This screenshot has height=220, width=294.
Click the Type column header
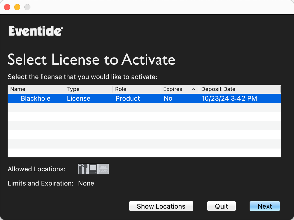pyautogui.click(x=88, y=89)
